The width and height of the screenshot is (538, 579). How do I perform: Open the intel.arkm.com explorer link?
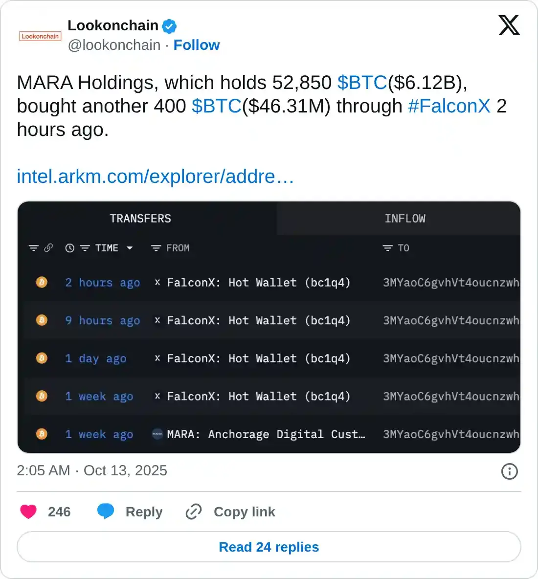155,177
